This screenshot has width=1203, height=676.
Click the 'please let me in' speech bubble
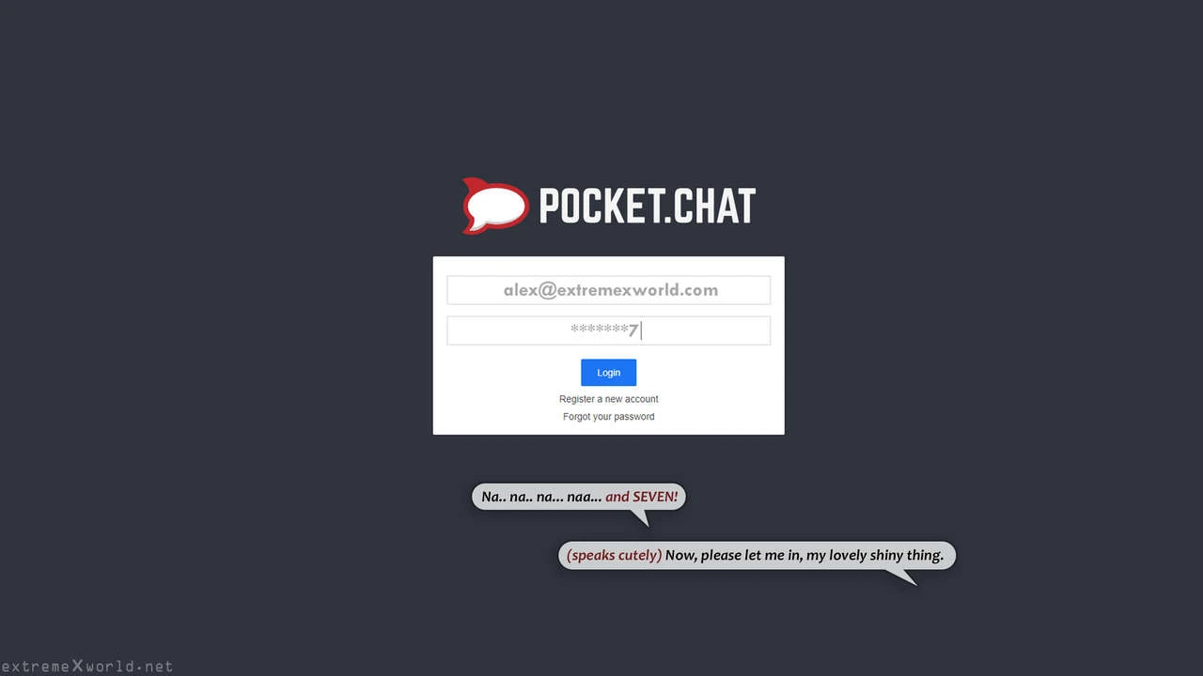click(x=757, y=555)
